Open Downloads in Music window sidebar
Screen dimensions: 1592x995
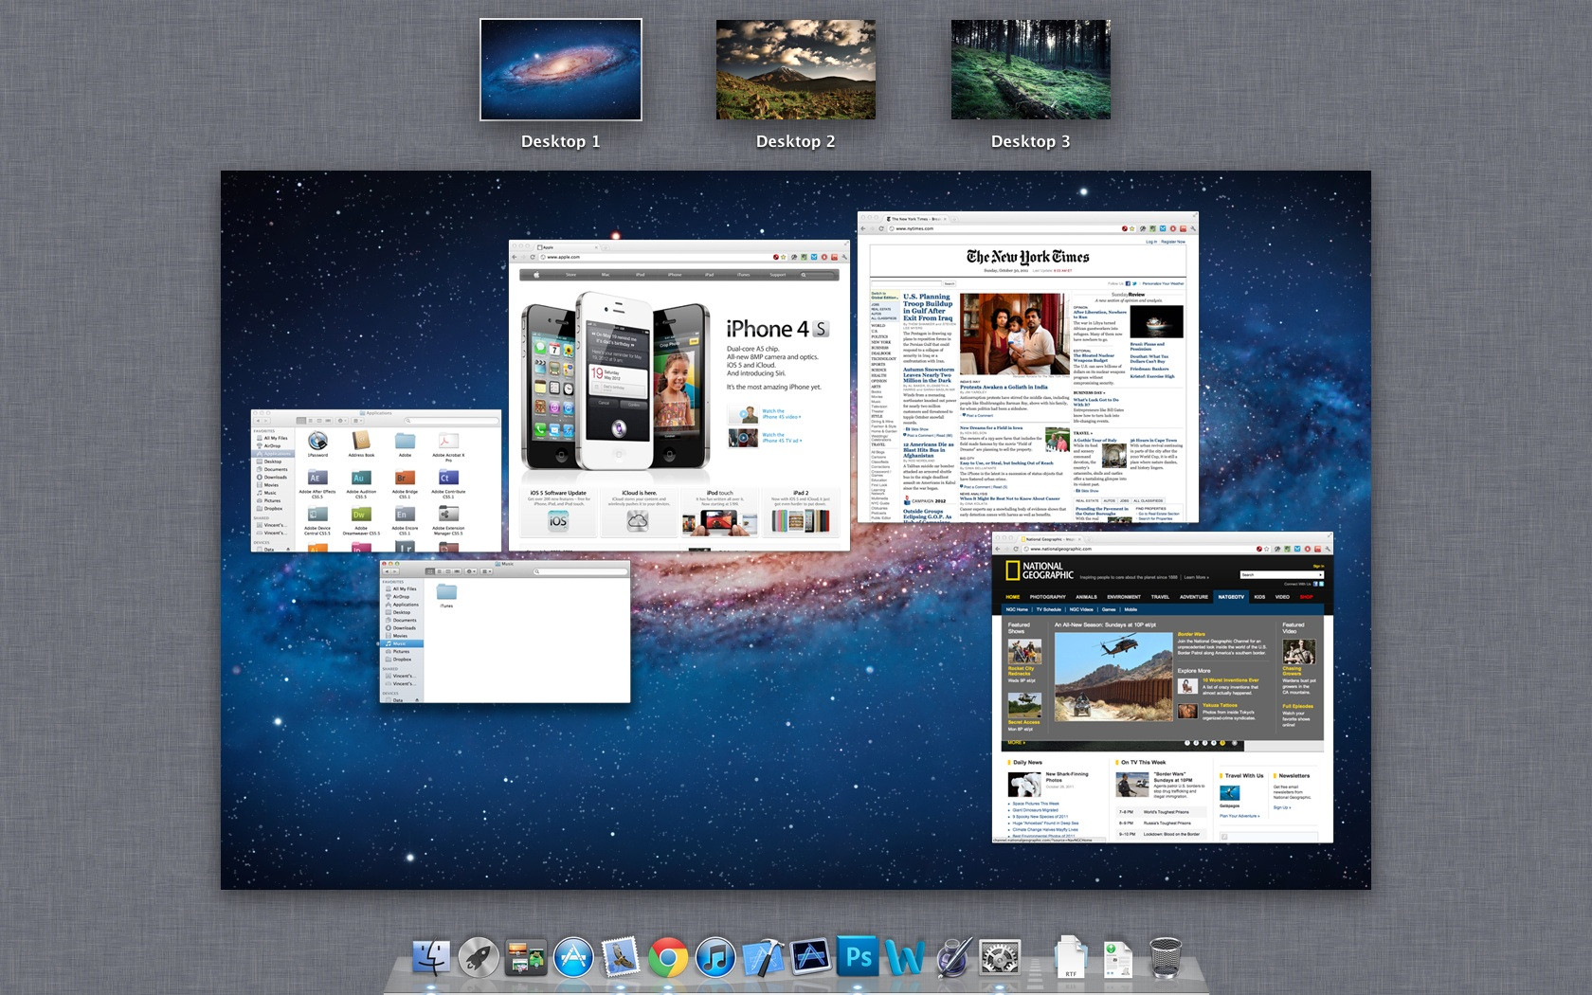404,628
